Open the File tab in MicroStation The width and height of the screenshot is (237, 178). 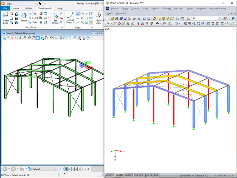point(5,8)
